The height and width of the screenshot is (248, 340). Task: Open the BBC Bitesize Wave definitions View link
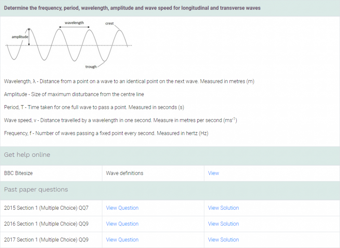213,173
